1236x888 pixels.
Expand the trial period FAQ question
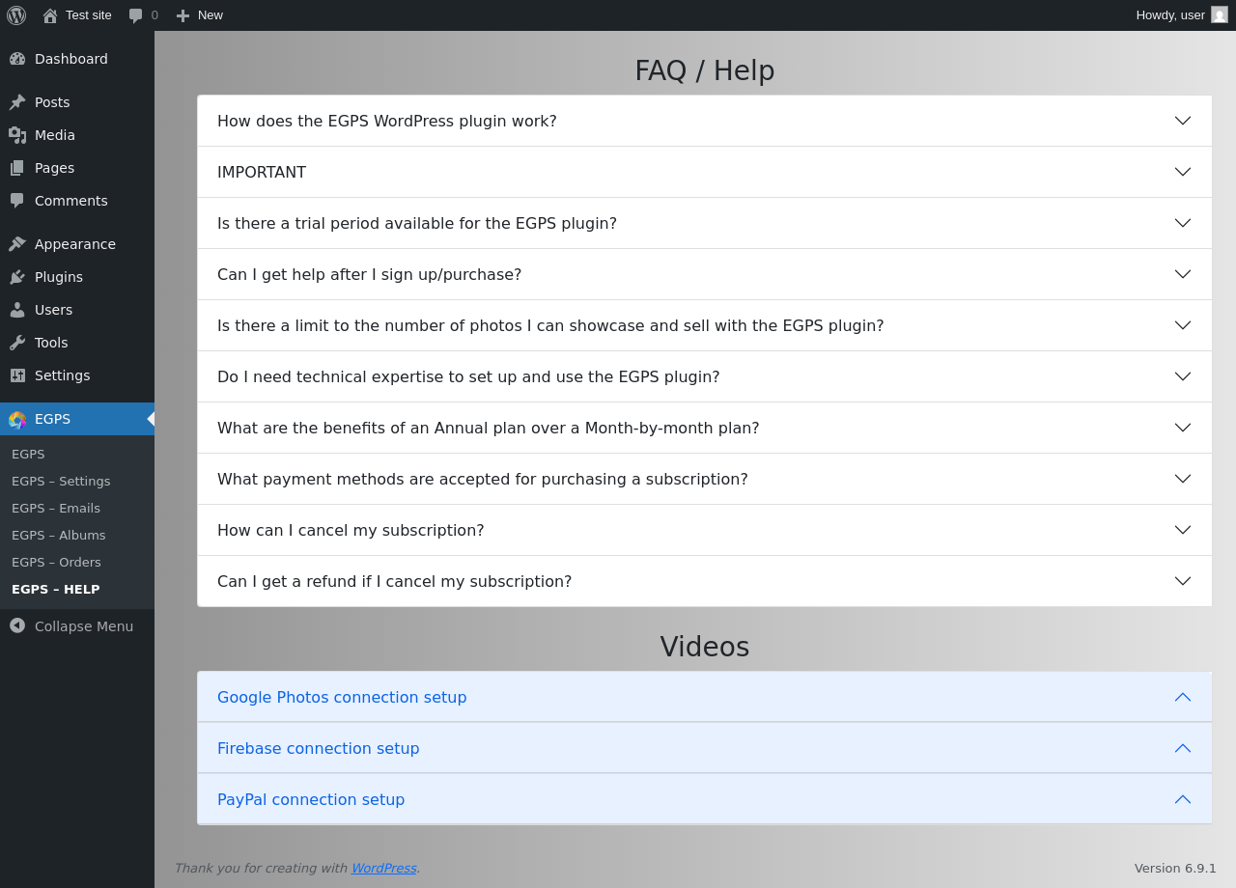pos(705,223)
